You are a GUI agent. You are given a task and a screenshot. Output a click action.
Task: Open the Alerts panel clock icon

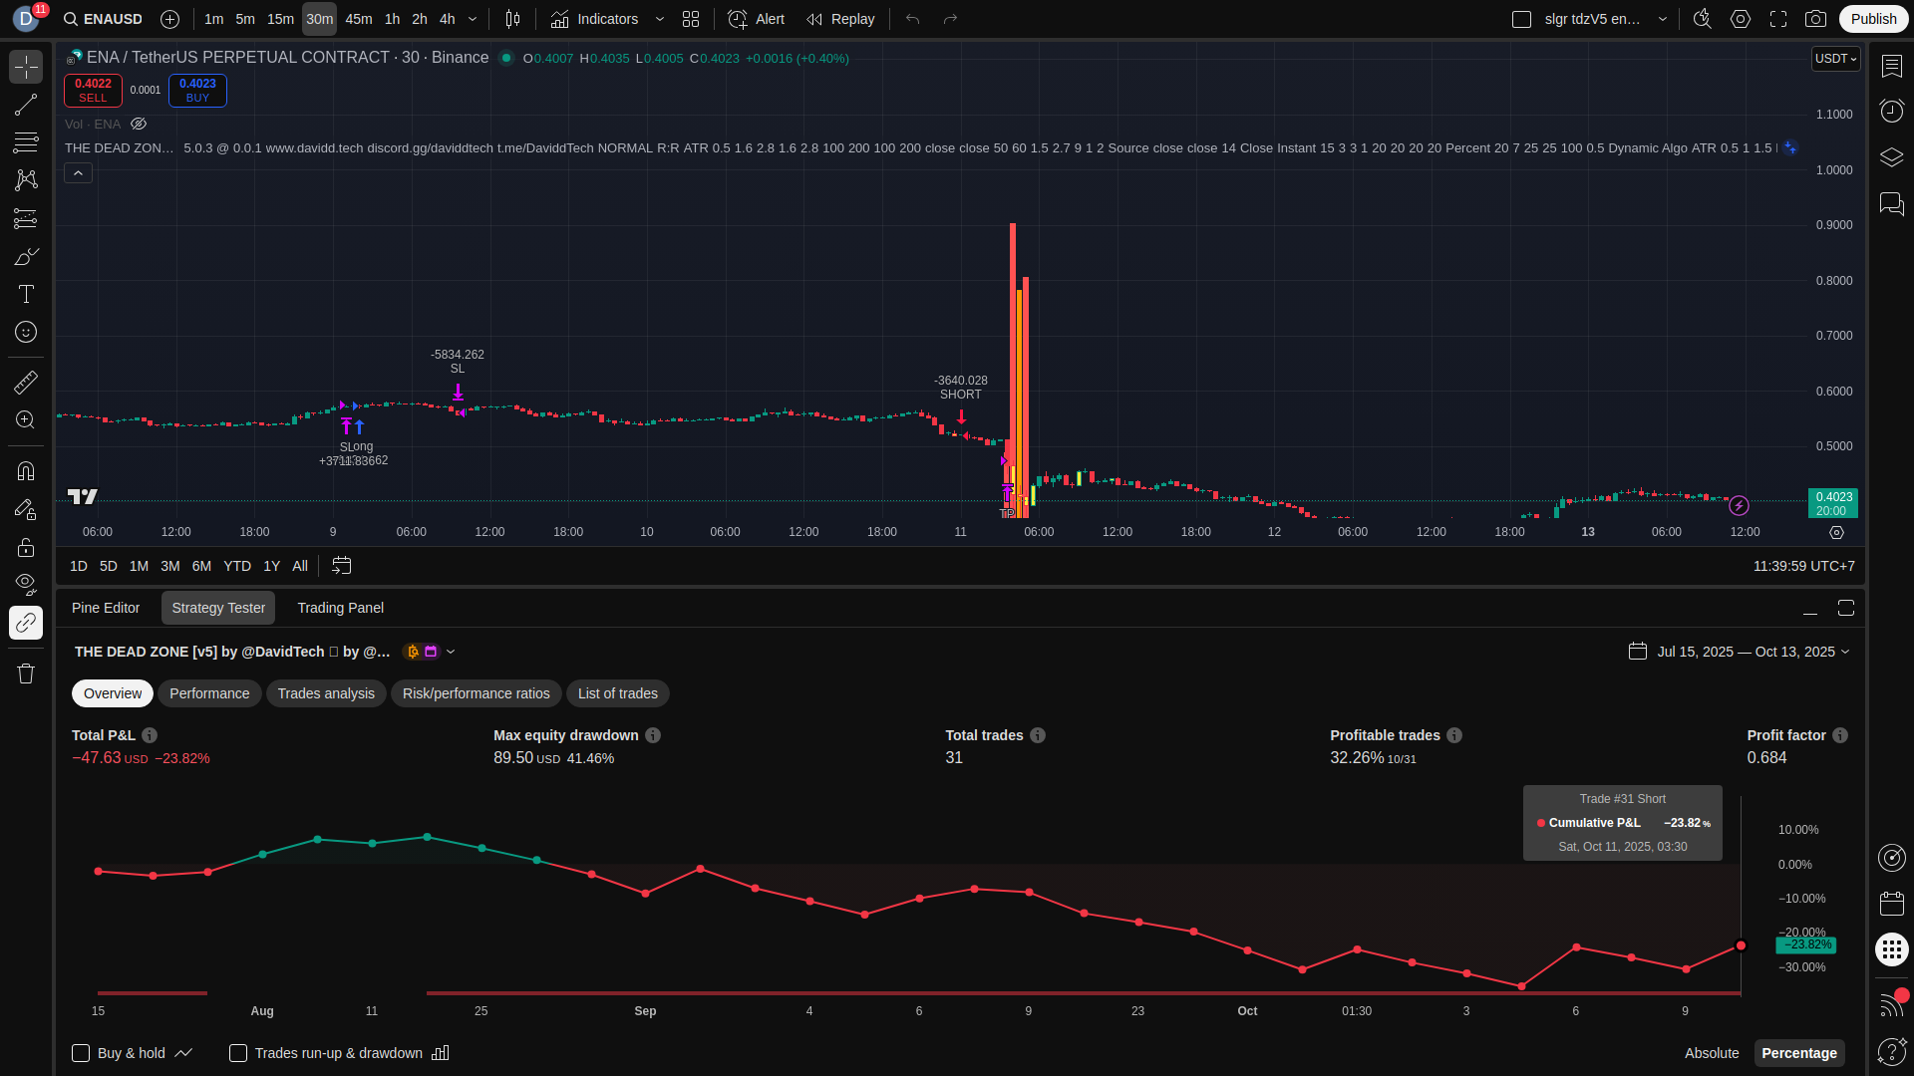coord(1891,111)
